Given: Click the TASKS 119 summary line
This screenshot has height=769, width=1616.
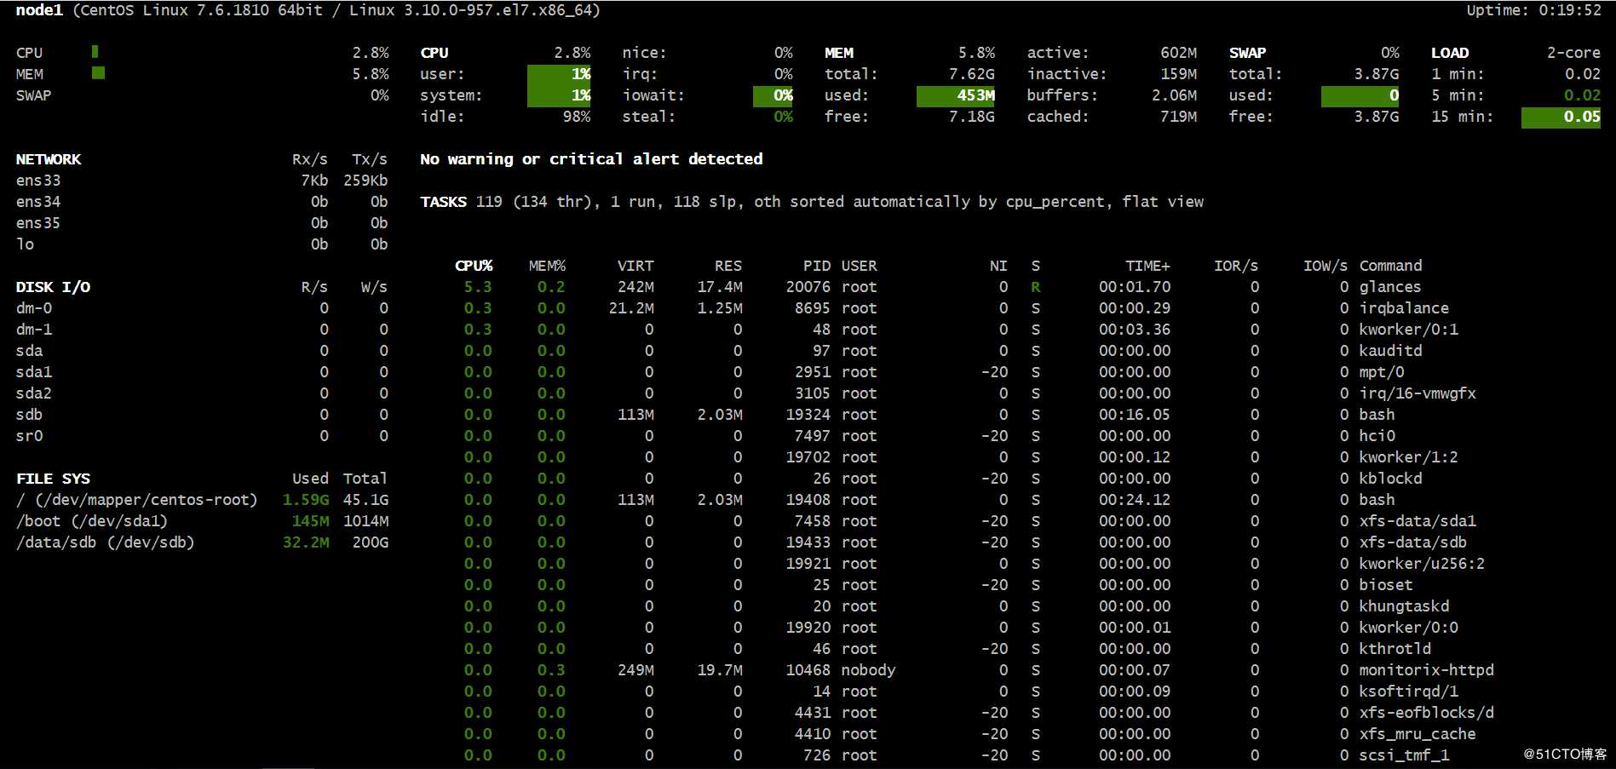Looking at the screenshot, I should tap(812, 202).
